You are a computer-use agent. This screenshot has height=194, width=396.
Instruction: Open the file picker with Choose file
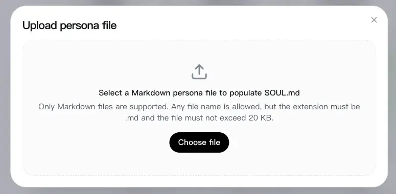199,142
